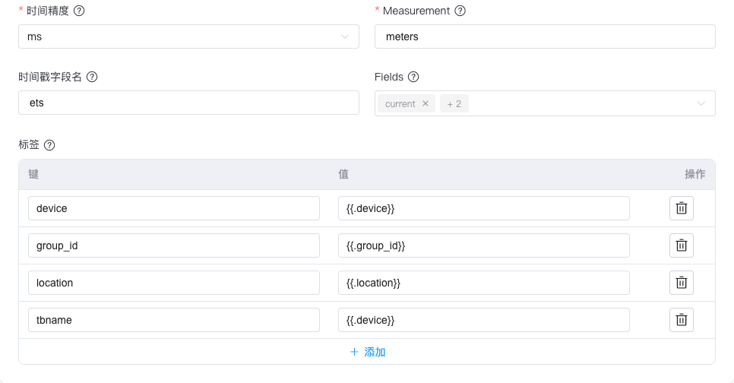Remove the current field chip
Screen dimensions: 734x383
(x=425, y=103)
